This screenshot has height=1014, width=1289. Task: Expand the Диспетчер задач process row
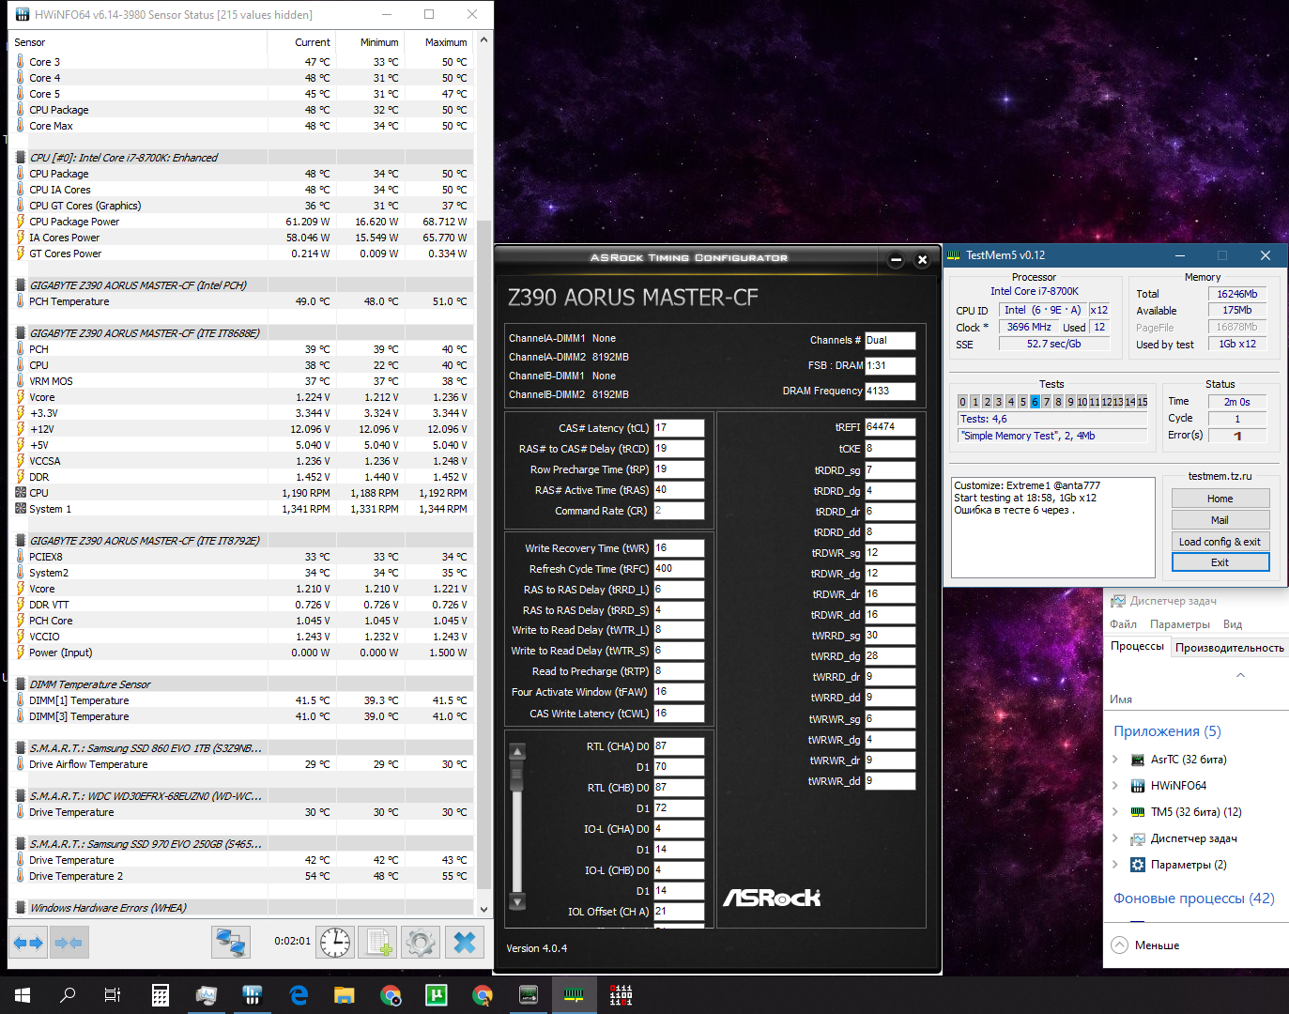pos(1115,838)
